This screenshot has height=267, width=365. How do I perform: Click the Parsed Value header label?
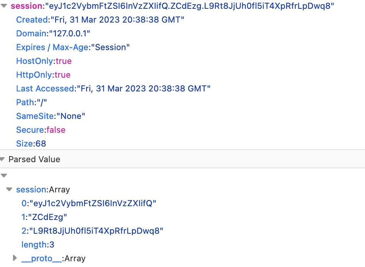pyautogui.click(x=34, y=159)
